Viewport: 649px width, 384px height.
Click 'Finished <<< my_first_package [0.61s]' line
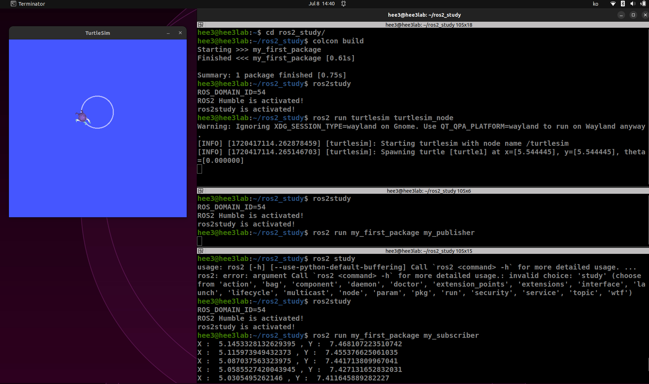(x=276, y=58)
